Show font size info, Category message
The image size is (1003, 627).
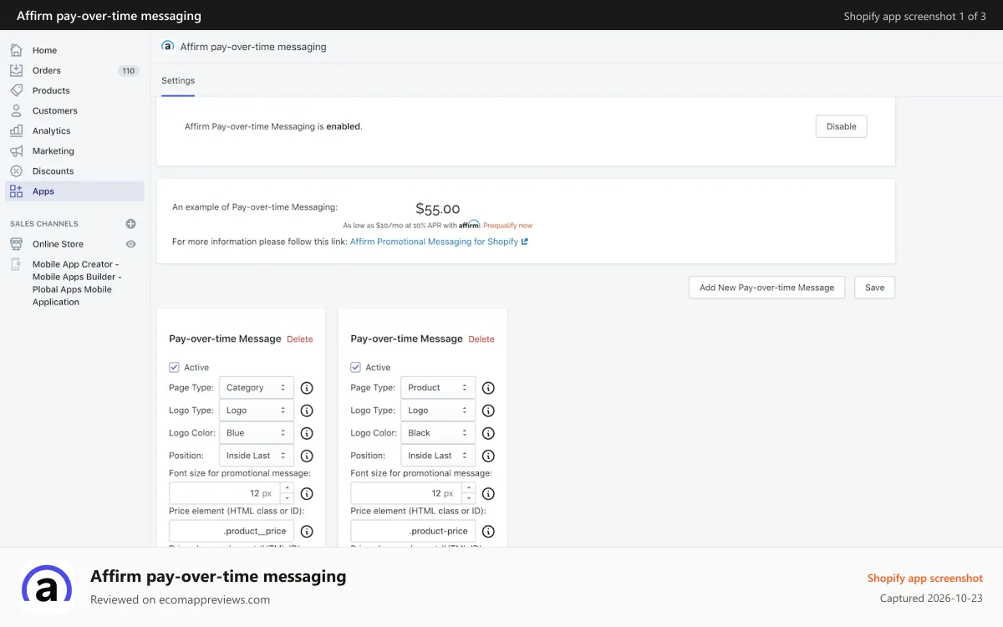tap(307, 493)
